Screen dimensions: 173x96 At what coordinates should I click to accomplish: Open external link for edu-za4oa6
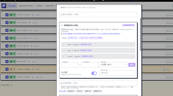tap(30, 23)
